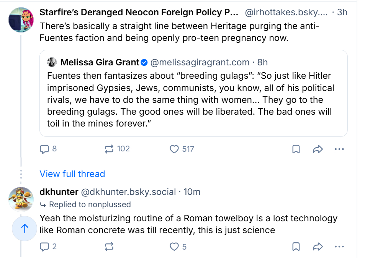
Task: Open Starfire's Deranged Neocon display name
Action: pos(139,12)
